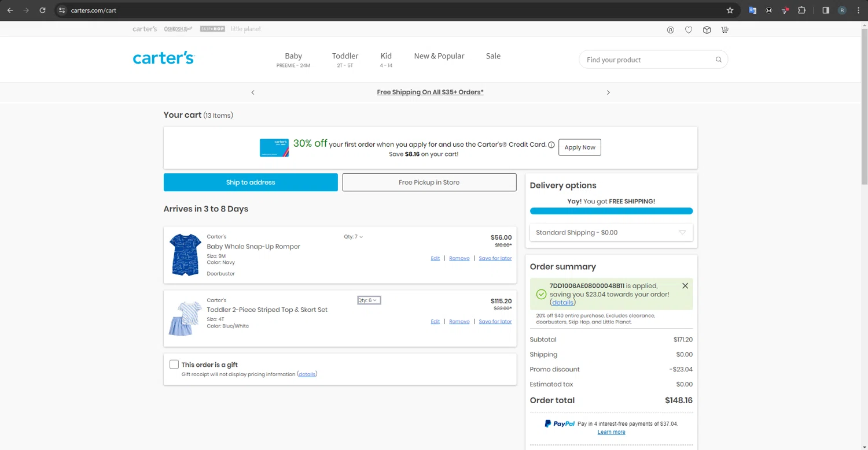The width and height of the screenshot is (868, 450).
Task: Open the shopping cart icon
Action: coord(724,29)
